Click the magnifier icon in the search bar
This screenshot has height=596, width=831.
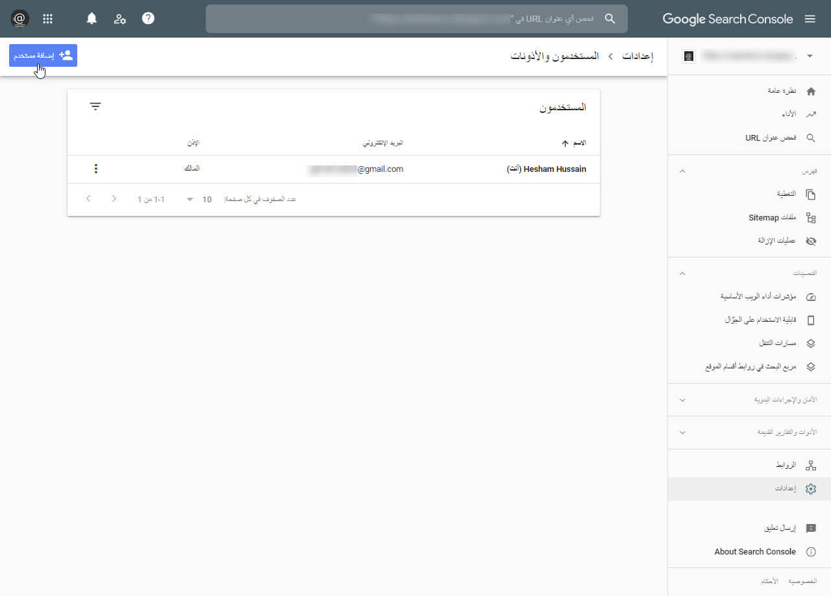click(610, 19)
